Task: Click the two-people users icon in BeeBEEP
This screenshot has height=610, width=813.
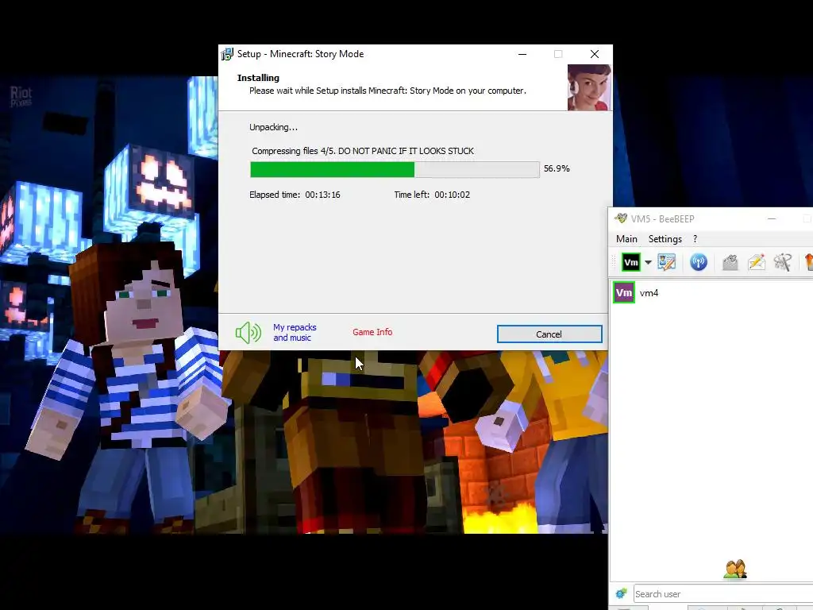Action: pyautogui.click(x=735, y=569)
